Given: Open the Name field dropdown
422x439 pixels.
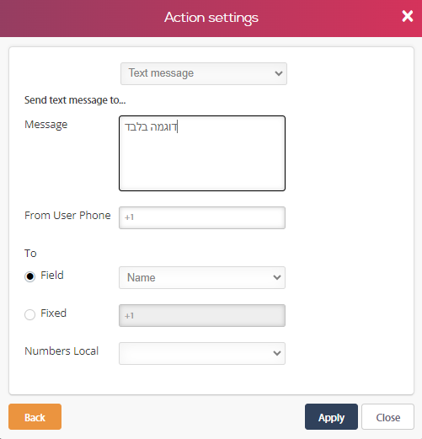Looking at the screenshot, I should pos(202,277).
